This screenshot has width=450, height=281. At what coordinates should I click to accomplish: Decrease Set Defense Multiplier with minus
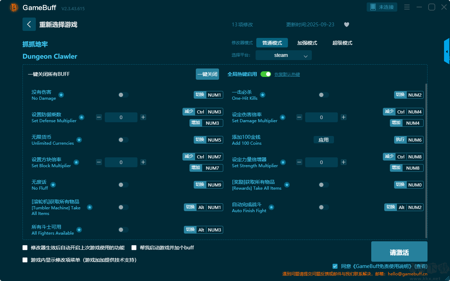[x=99, y=117]
